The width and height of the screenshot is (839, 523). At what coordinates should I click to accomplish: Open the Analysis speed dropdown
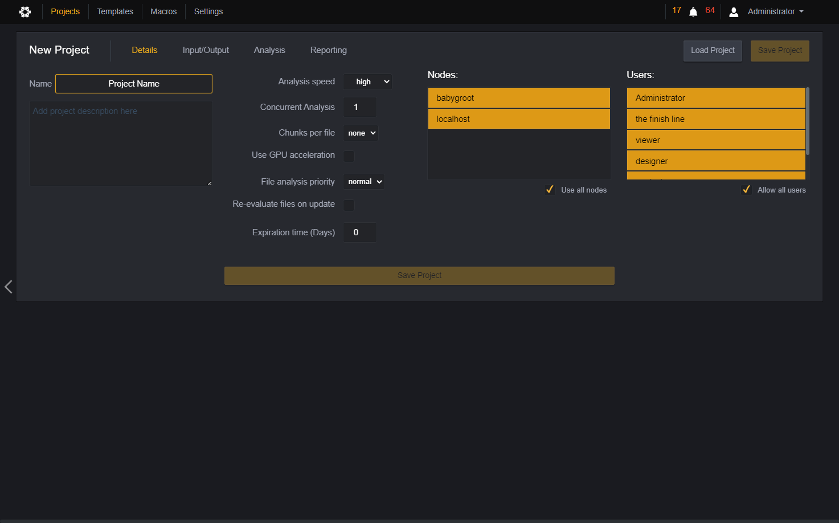(x=367, y=82)
